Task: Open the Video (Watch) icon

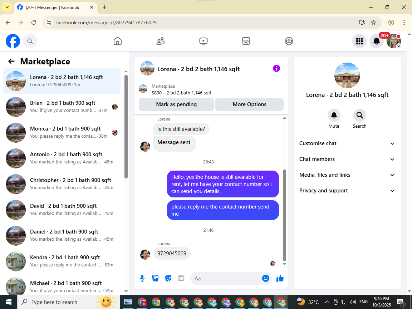Action: pyautogui.click(x=203, y=41)
